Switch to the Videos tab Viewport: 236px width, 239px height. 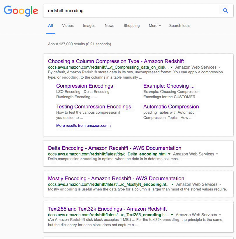[x=68, y=26]
